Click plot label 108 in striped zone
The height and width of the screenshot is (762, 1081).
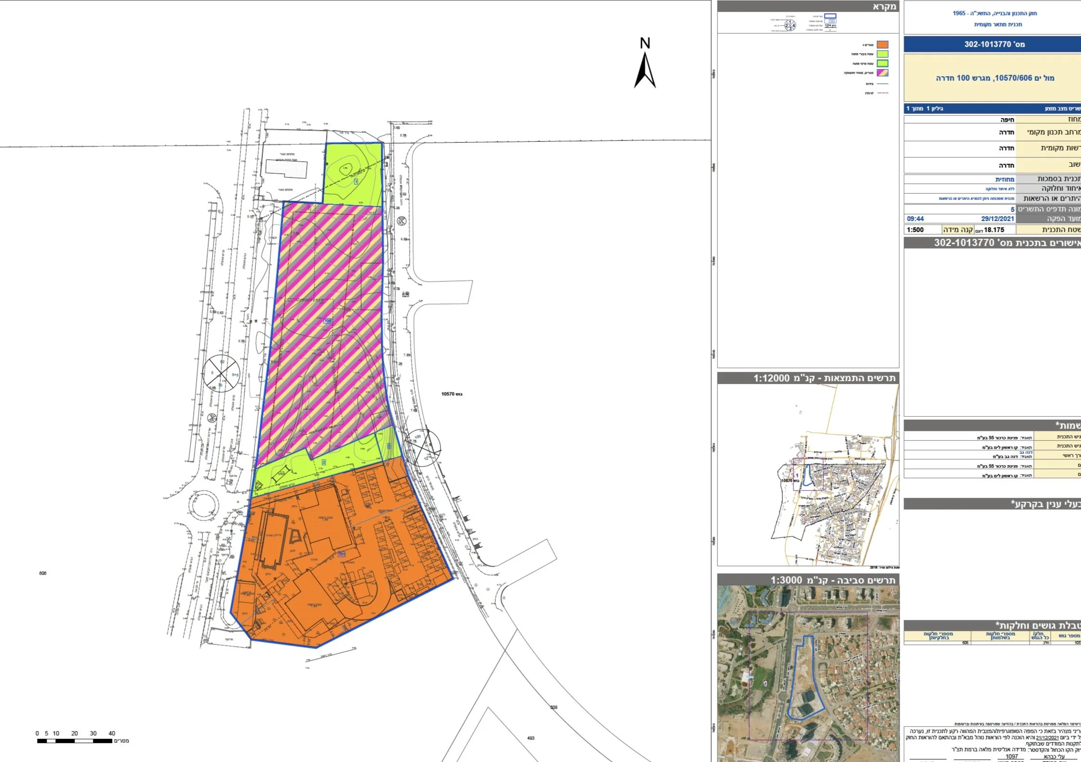[x=327, y=321]
